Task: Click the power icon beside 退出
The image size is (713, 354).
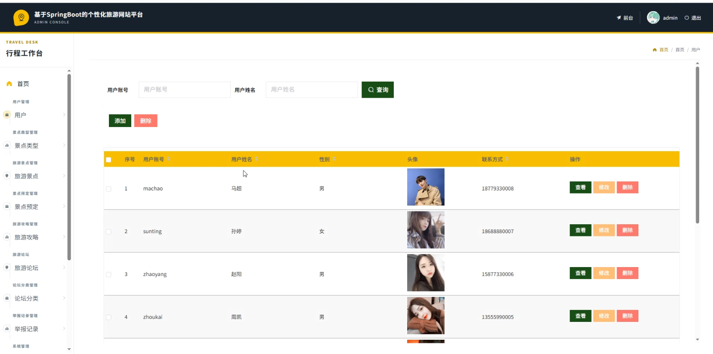Action: [x=687, y=18]
